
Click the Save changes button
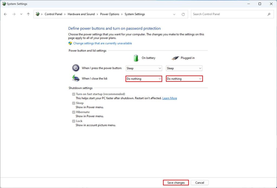point(176,182)
